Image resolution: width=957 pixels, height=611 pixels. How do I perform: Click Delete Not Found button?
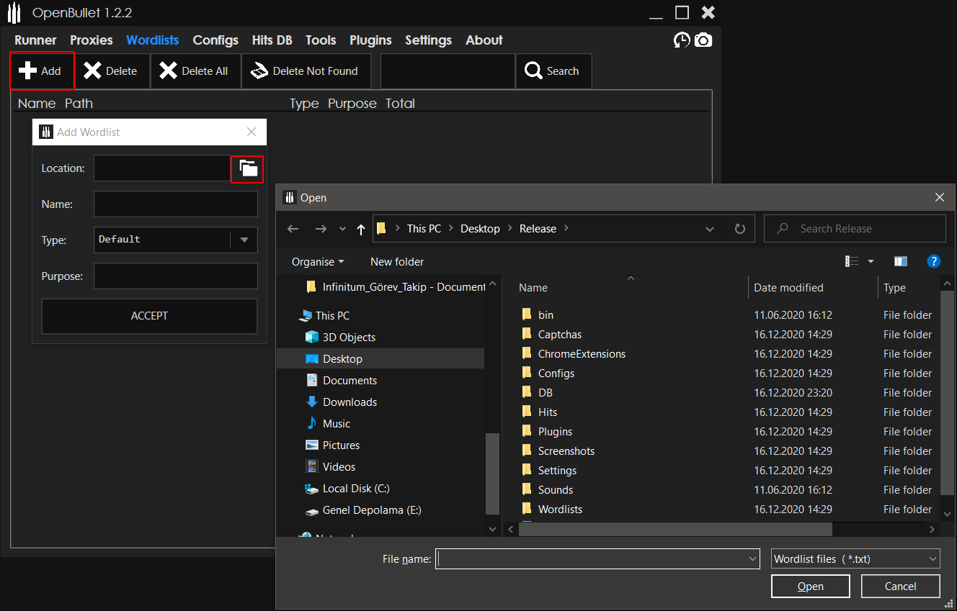(x=306, y=71)
